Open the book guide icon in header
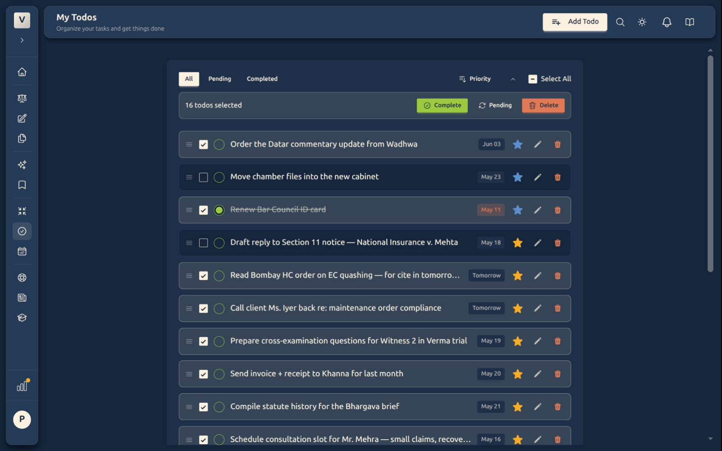 click(690, 22)
